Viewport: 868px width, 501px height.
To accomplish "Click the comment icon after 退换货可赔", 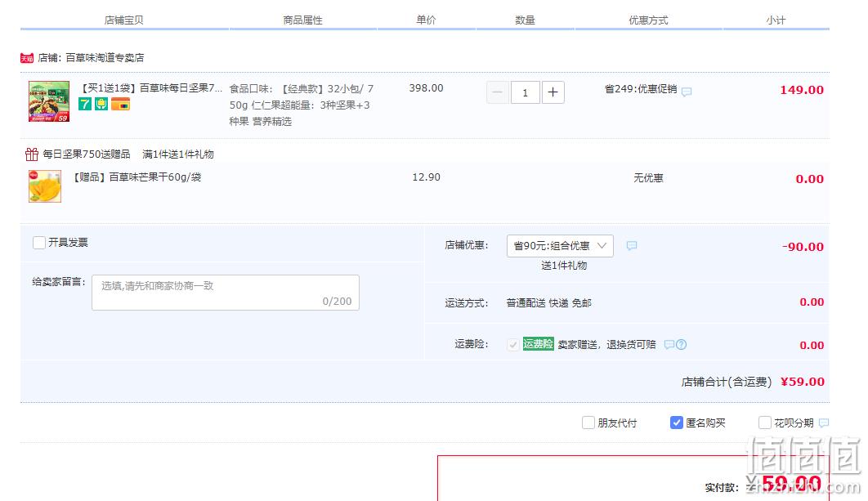I will click(669, 344).
